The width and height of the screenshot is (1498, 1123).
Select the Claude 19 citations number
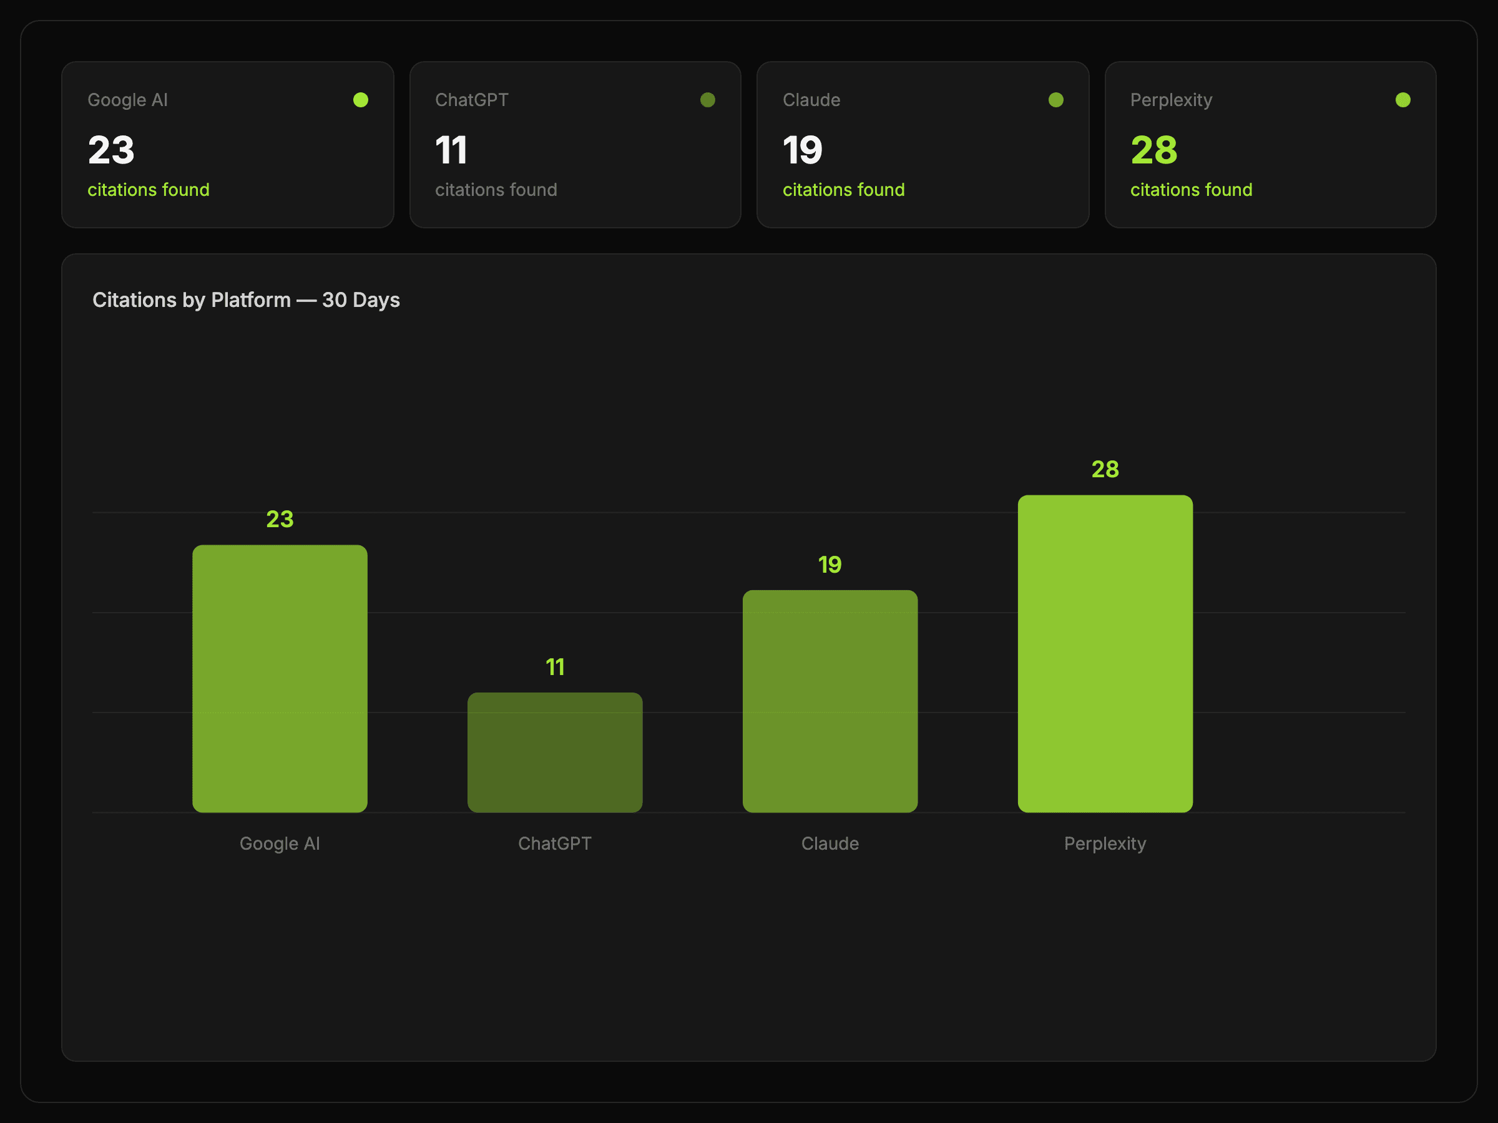click(x=802, y=150)
